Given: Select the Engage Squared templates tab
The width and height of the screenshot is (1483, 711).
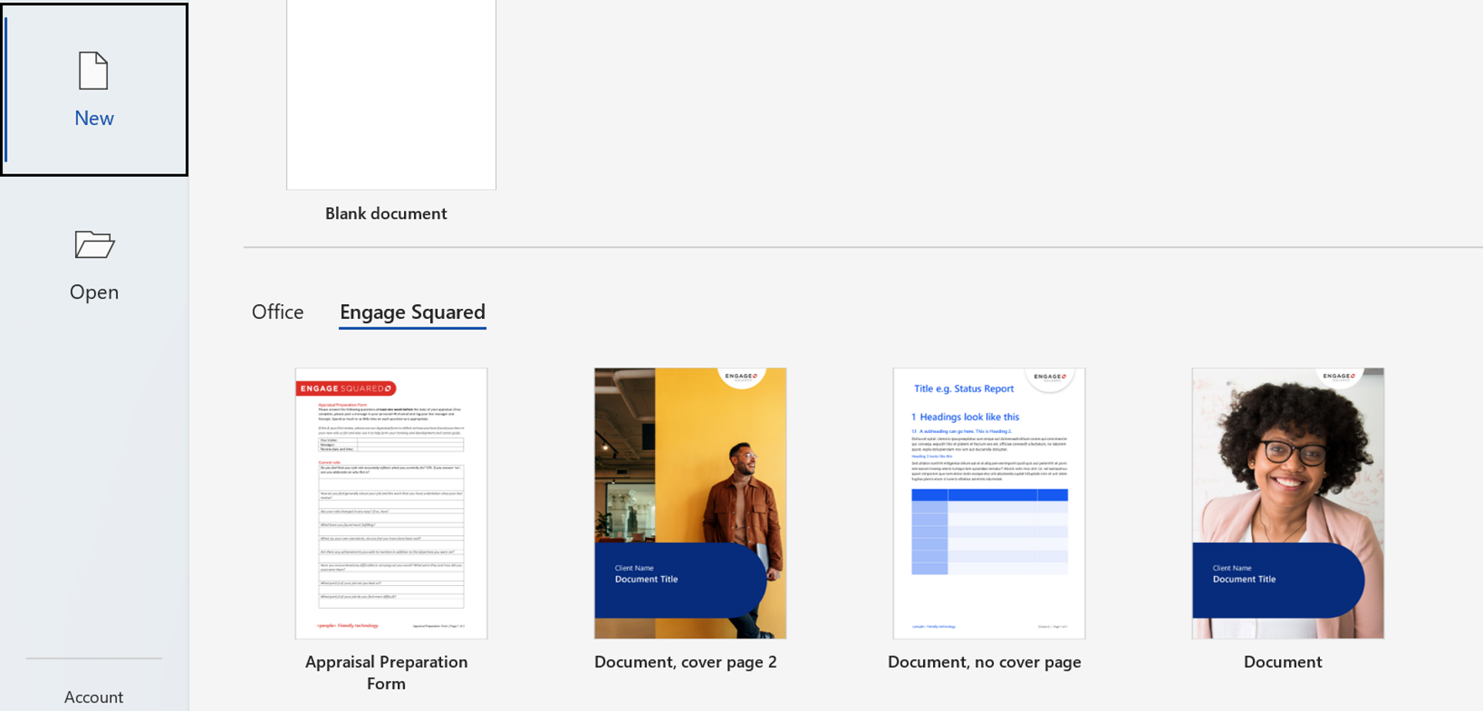Looking at the screenshot, I should pos(412,312).
